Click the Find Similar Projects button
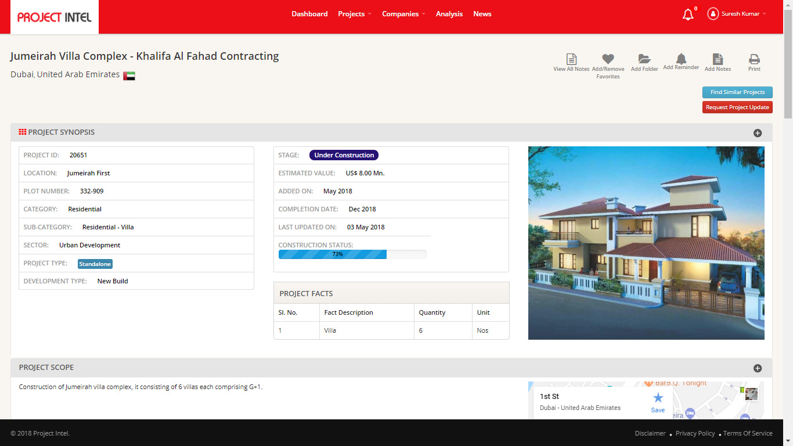This screenshot has width=793, height=446. pyautogui.click(x=737, y=92)
